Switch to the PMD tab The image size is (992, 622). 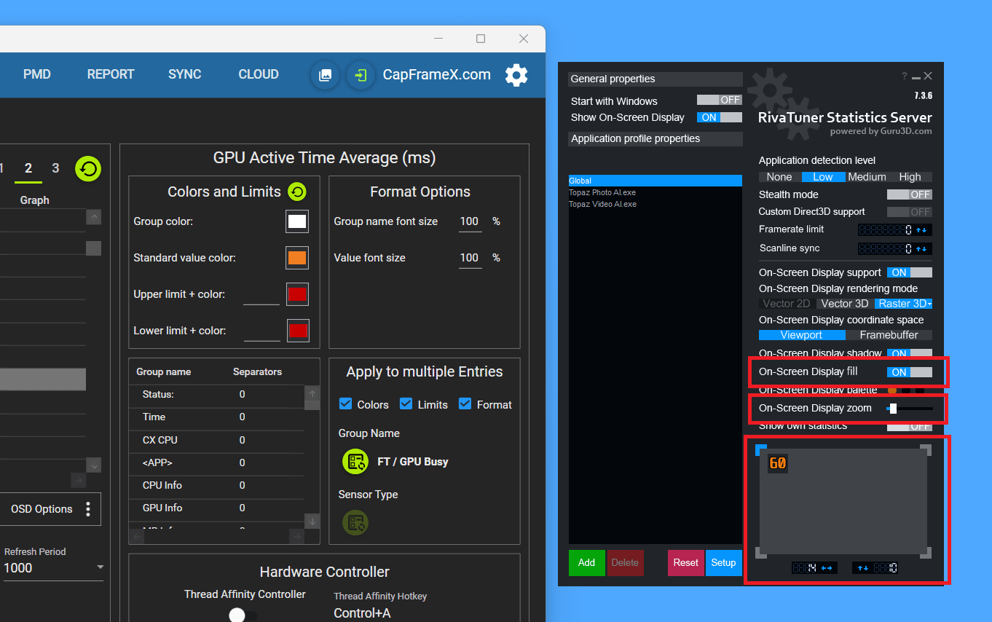point(37,74)
